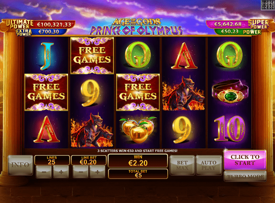Screen dimensions: 275x203
Task: Click the pink CLICK TO START button
Action: tap(245, 160)
